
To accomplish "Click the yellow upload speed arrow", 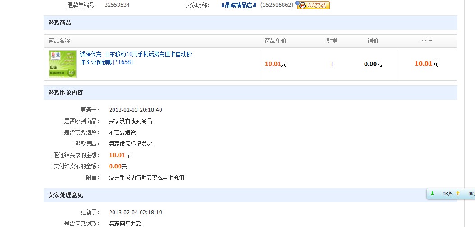I will point(458,194).
